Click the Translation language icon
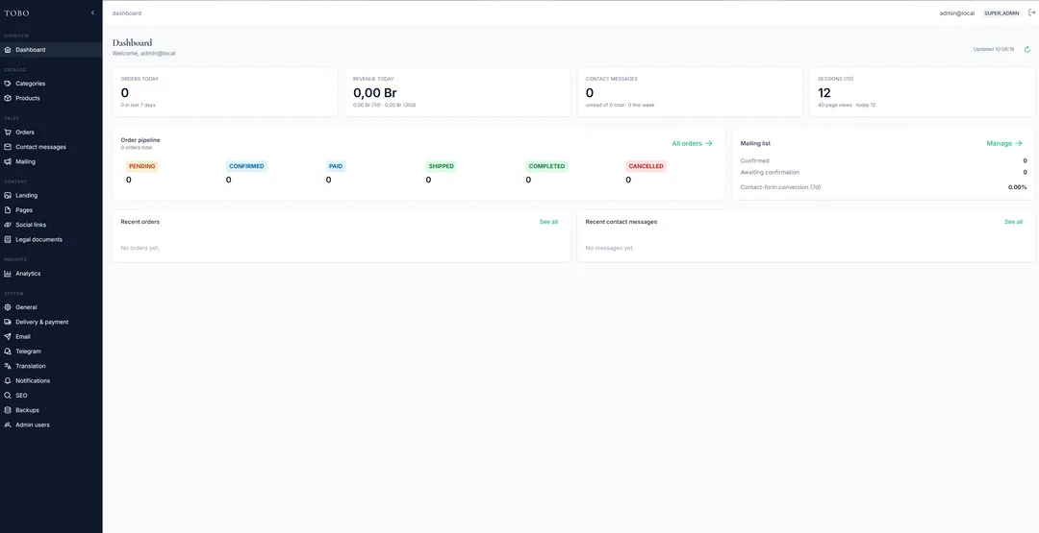 tap(8, 366)
